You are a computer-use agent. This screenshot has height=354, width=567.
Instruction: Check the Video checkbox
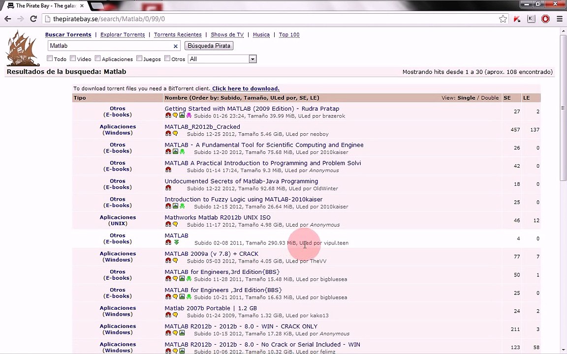73,58
